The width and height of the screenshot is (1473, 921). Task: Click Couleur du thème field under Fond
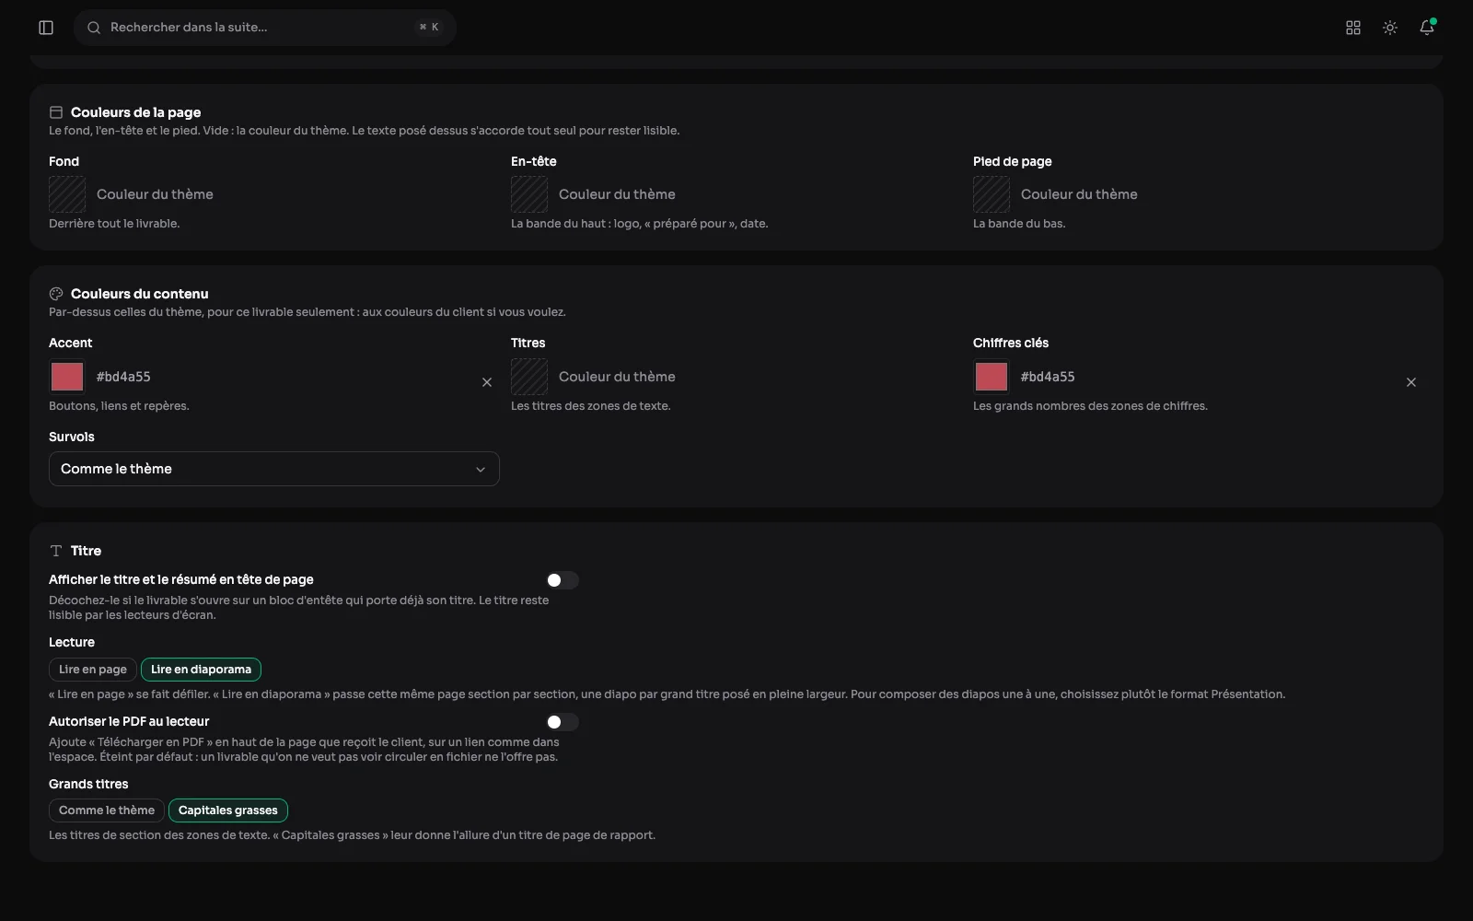pyautogui.click(x=155, y=194)
